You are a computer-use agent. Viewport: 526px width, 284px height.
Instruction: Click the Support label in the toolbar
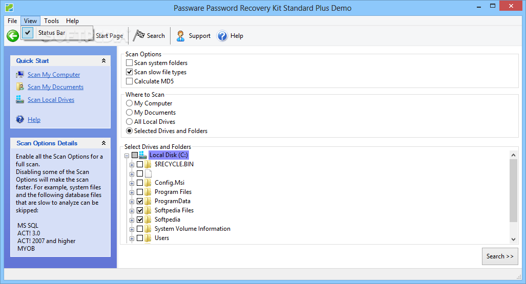click(x=200, y=36)
